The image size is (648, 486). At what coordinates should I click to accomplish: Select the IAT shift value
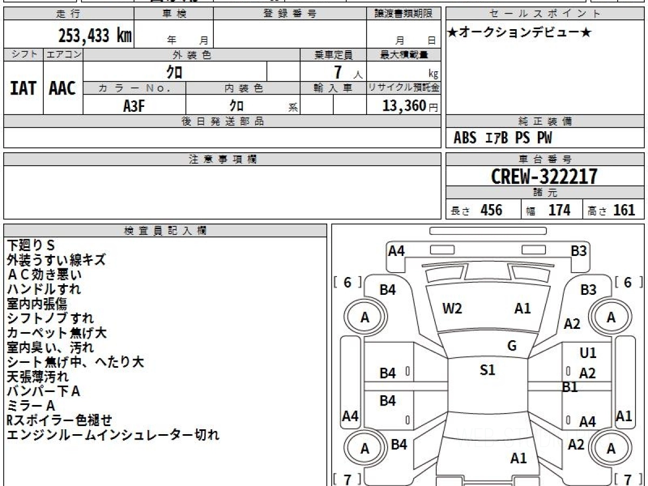click(23, 89)
